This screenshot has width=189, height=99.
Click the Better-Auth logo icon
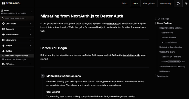(x=3, y=3)
